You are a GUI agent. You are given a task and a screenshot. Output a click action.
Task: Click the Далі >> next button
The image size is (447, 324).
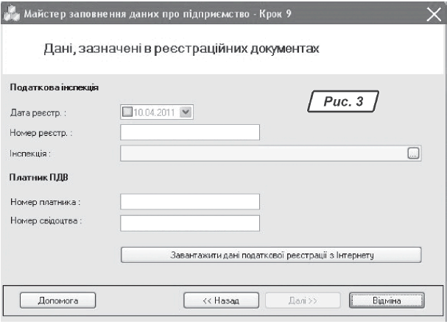pos(303,300)
